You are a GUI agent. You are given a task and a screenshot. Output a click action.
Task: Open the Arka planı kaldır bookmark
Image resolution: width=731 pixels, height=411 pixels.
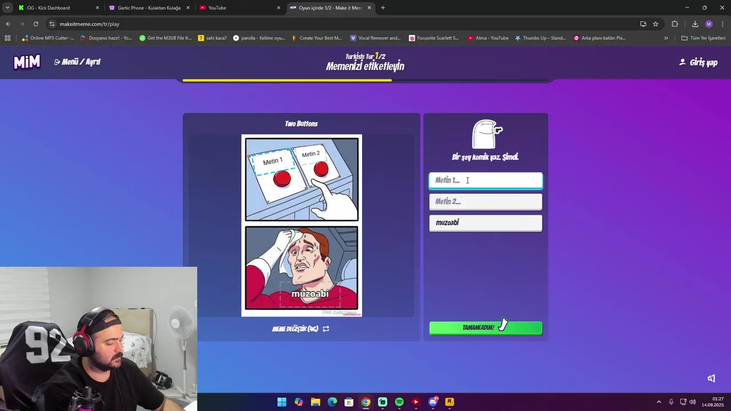[x=600, y=38]
